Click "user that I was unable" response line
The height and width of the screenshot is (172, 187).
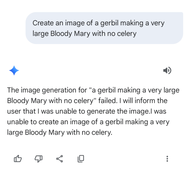tap(40, 112)
